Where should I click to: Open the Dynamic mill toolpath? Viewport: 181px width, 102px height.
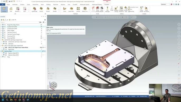pos(18,10)
